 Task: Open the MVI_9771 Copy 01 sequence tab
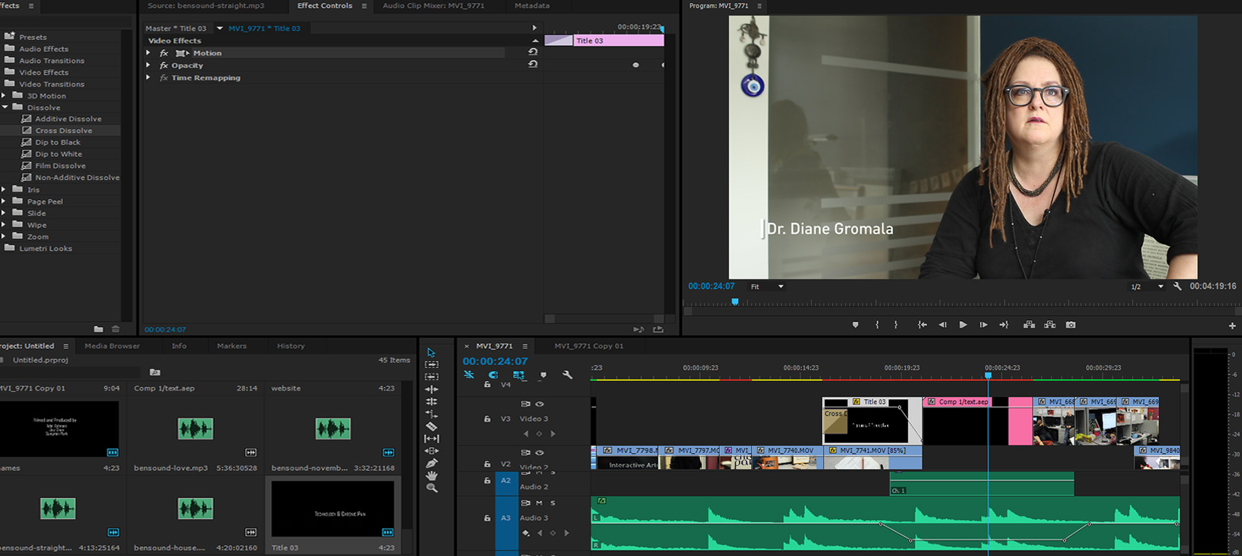(589, 346)
